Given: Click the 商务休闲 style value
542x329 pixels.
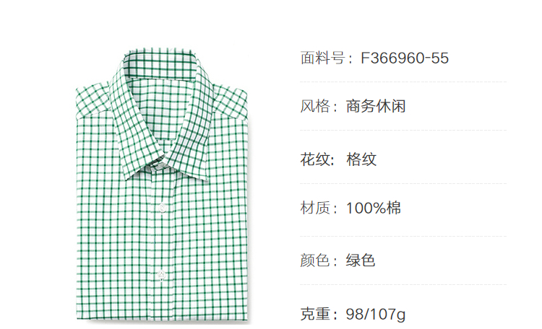Looking at the screenshot, I should click(376, 105).
